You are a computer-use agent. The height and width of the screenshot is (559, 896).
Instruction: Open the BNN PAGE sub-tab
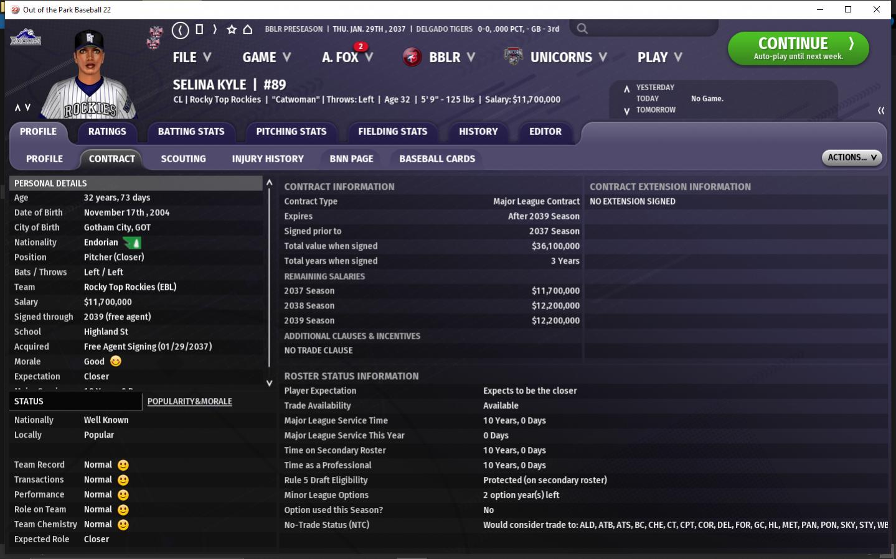pos(351,159)
